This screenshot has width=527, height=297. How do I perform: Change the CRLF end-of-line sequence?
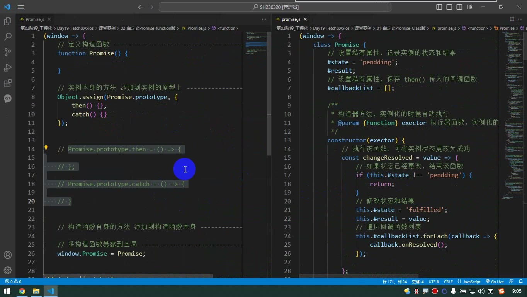448,282
